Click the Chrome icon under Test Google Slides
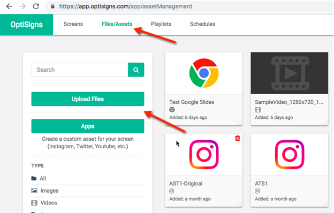 pyautogui.click(x=172, y=110)
